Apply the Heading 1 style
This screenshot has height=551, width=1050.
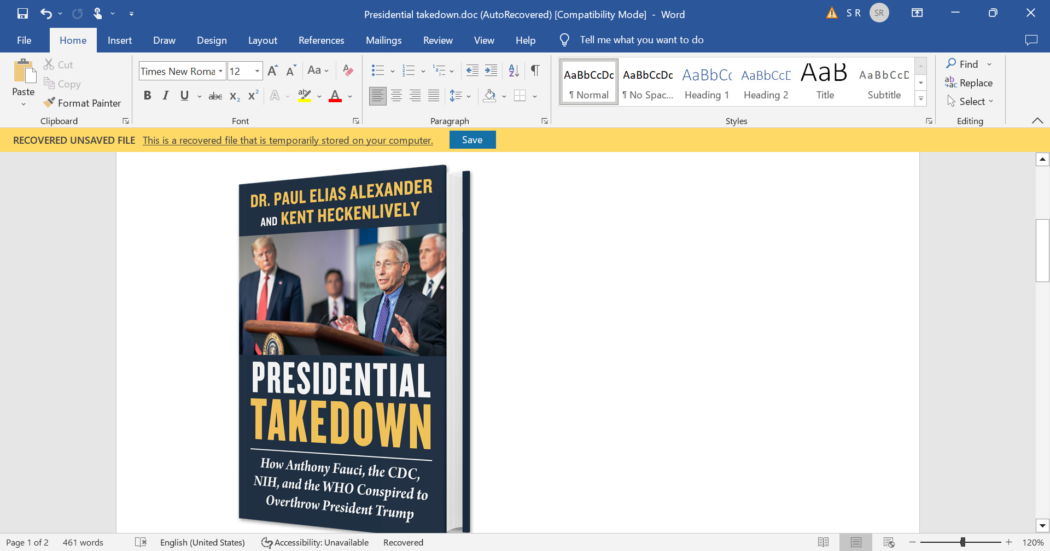pos(707,82)
